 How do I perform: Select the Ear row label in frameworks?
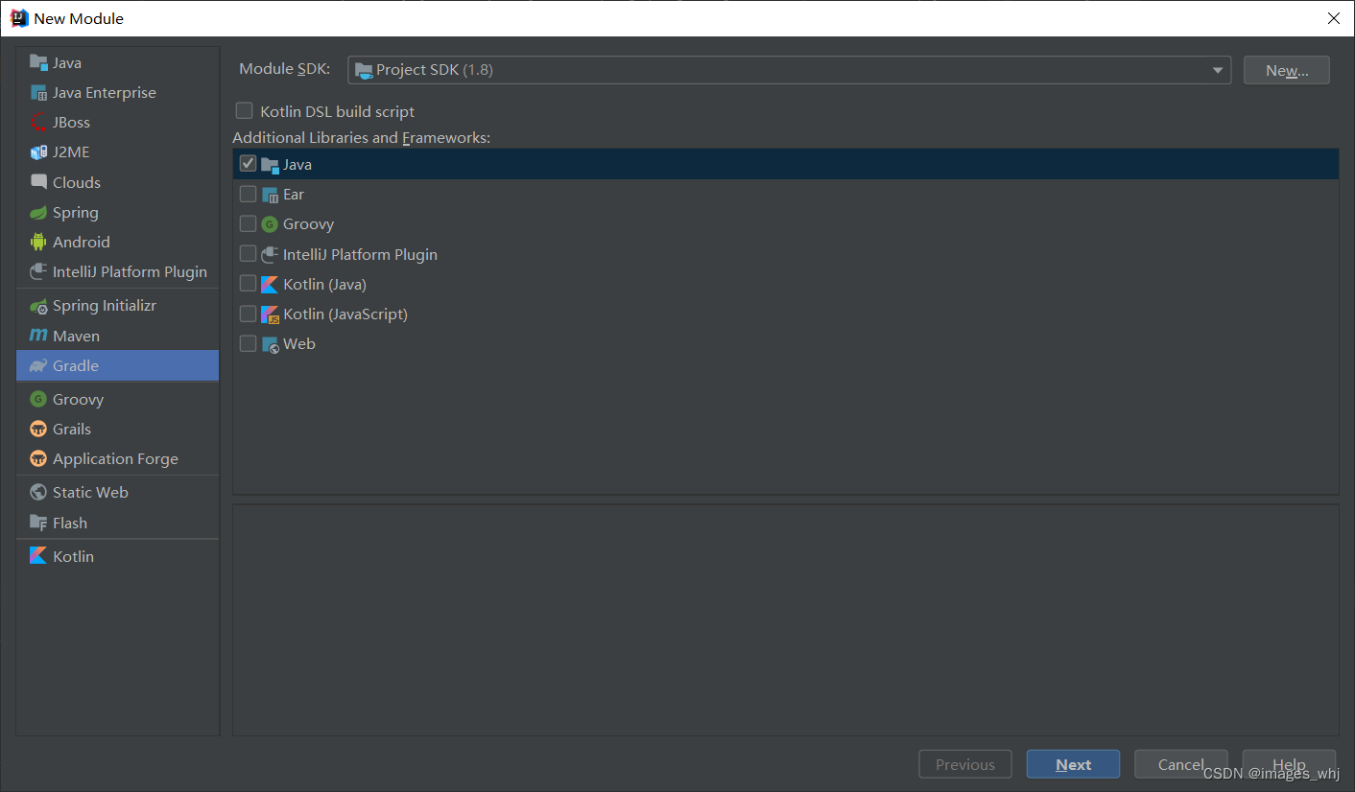coord(294,194)
